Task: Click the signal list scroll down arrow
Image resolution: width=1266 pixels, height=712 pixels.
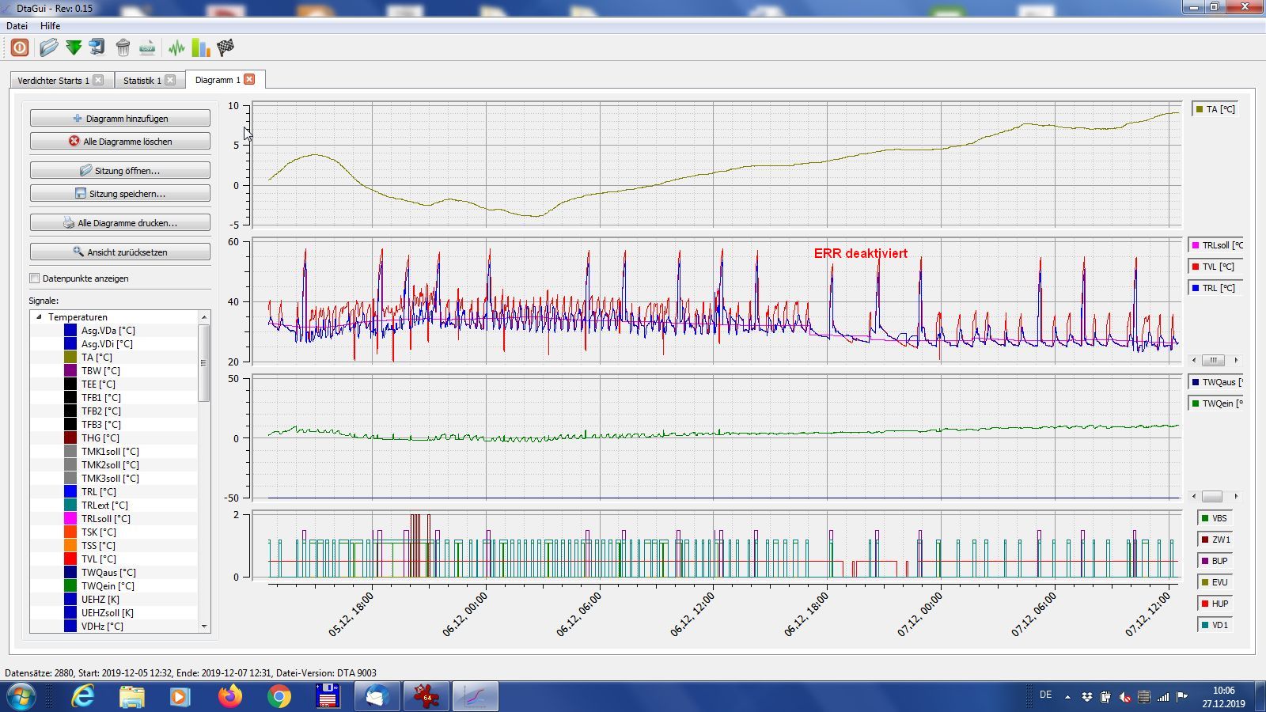Action: [204, 626]
